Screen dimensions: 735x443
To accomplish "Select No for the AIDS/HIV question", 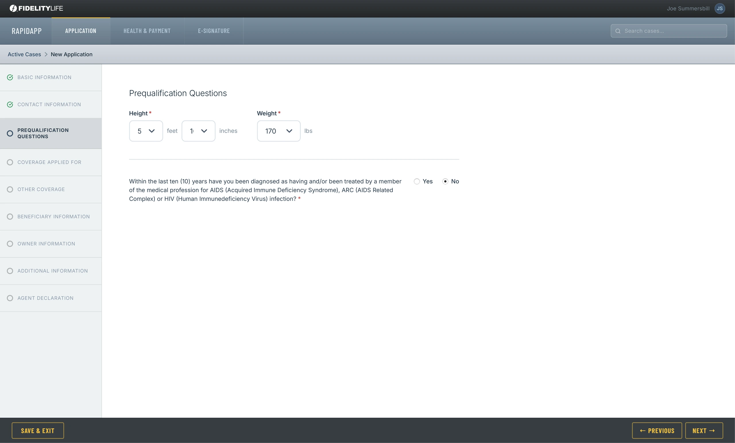I will point(445,181).
